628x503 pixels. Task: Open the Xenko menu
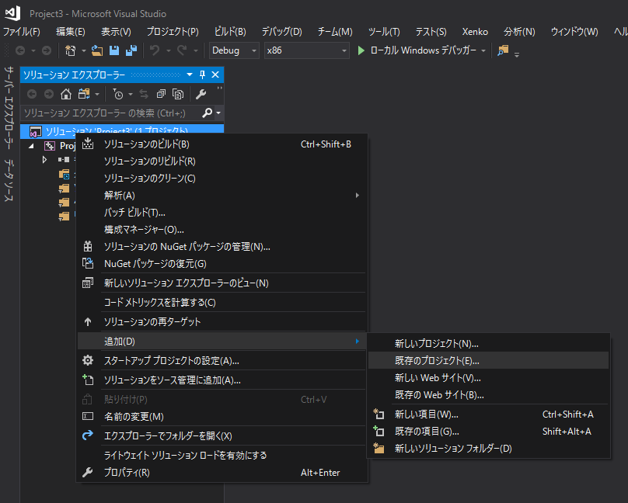tap(475, 32)
